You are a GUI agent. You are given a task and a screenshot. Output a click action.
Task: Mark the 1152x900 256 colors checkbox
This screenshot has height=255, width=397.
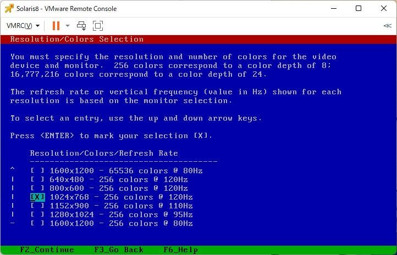click(37, 206)
